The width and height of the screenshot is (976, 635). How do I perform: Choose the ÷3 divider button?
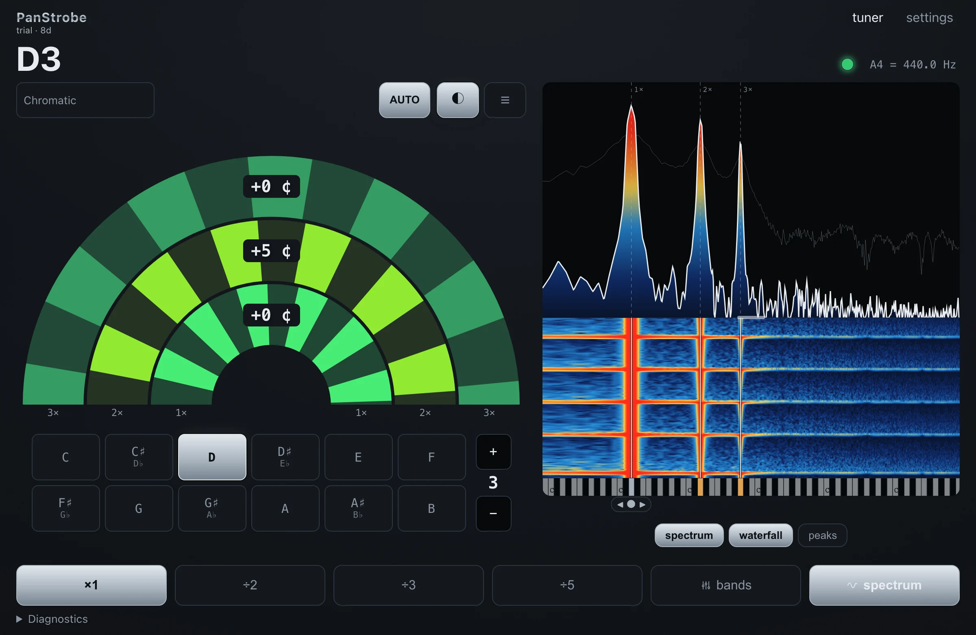[x=408, y=585]
